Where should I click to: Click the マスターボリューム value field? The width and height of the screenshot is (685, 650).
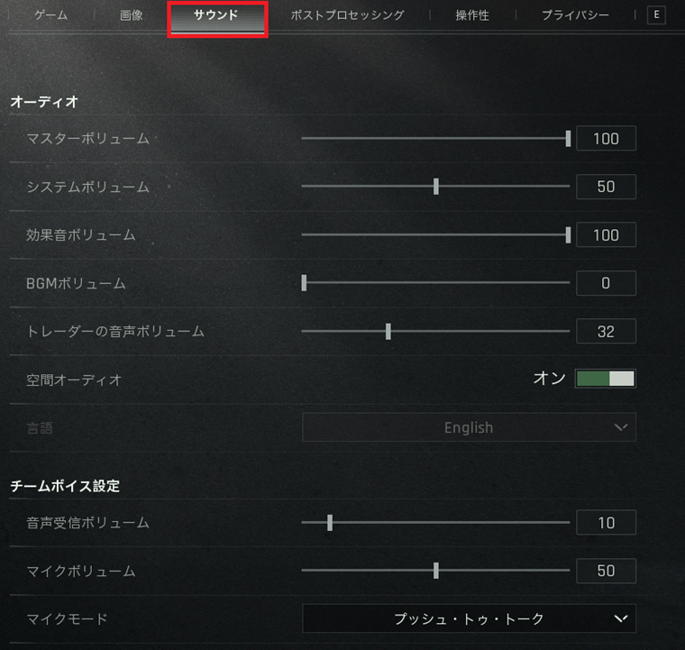[606, 139]
